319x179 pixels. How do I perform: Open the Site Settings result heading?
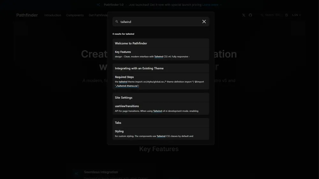pyautogui.click(x=161, y=98)
